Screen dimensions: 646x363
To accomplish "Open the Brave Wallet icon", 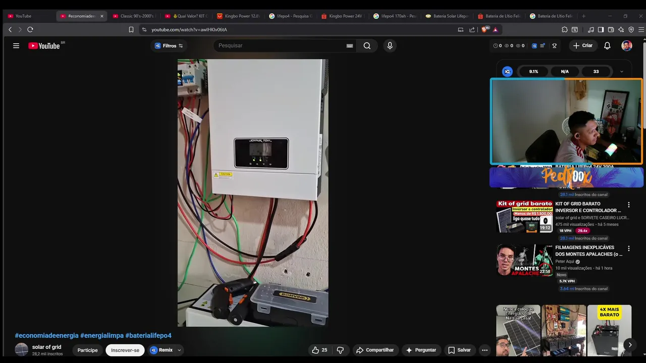I will (x=611, y=30).
